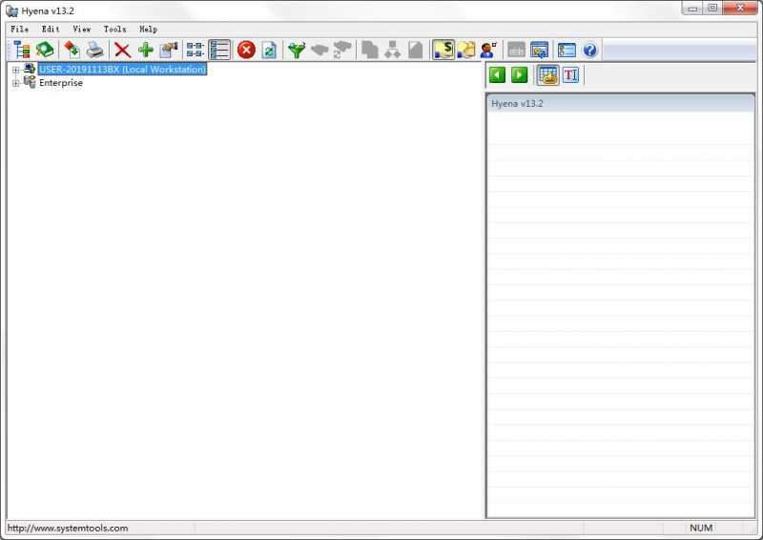Toggle the calendar grid button in right panel
Viewport: 763px width, 540px height.
(x=547, y=75)
